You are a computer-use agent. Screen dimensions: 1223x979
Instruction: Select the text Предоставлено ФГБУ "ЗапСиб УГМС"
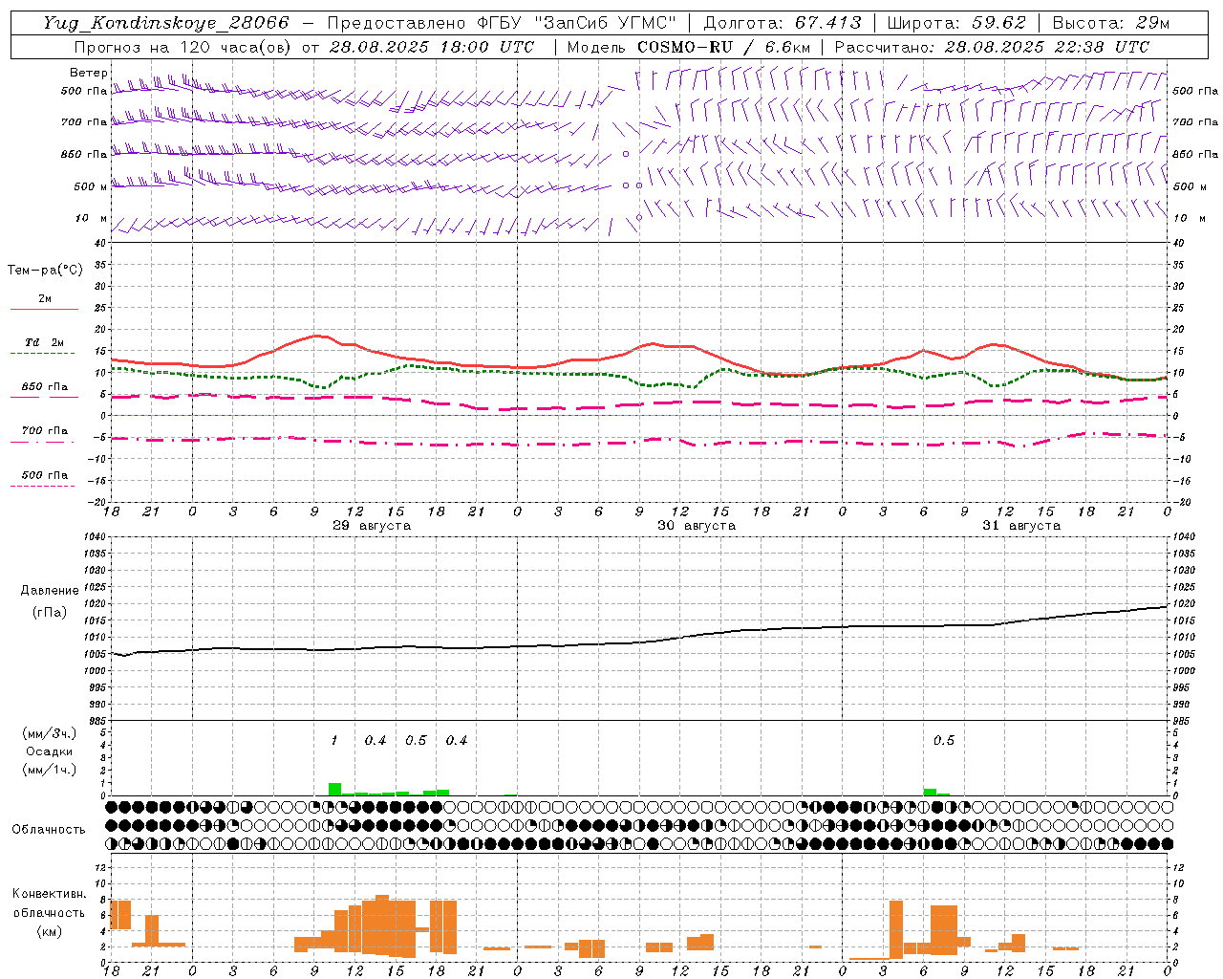(503, 23)
